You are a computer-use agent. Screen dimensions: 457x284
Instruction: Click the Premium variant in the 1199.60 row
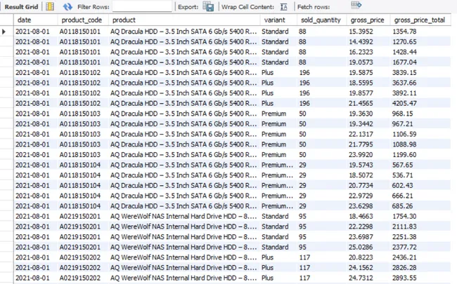[x=273, y=155]
